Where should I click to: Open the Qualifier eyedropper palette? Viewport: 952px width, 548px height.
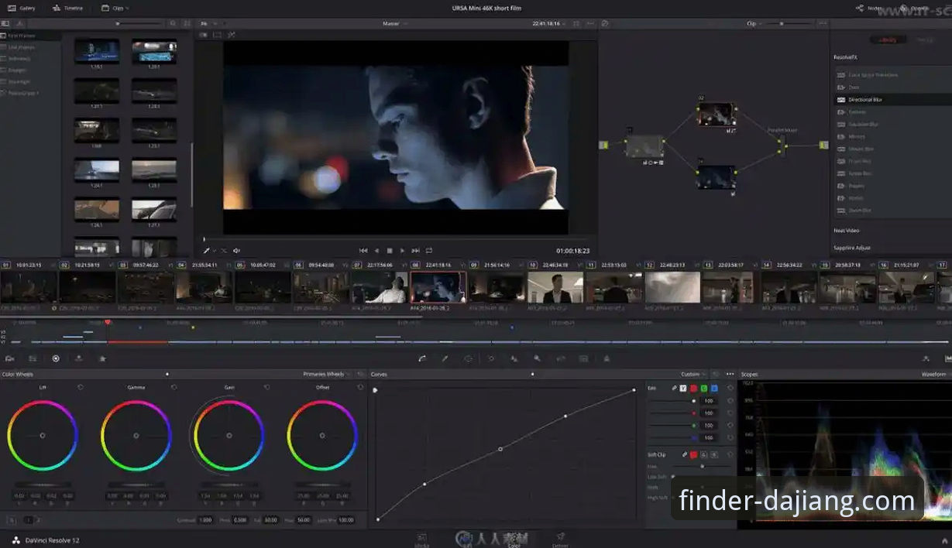pos(445,358)
